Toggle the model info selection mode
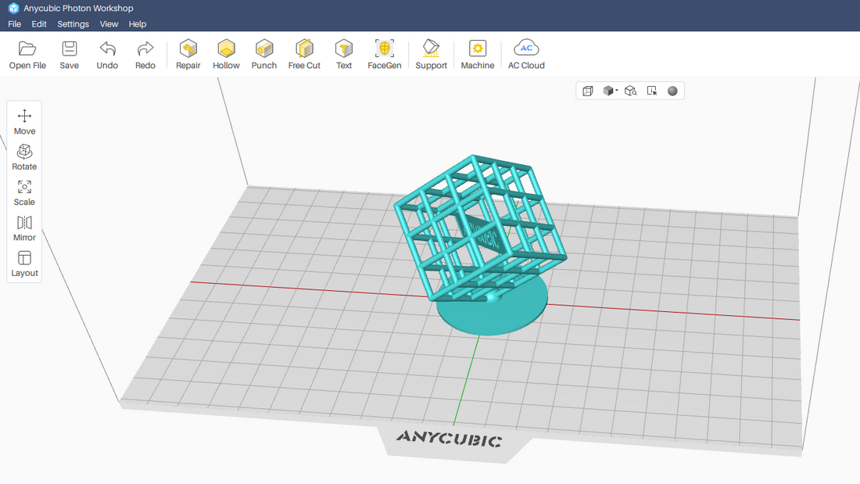The image size is (860, 484). click(651, 91)
